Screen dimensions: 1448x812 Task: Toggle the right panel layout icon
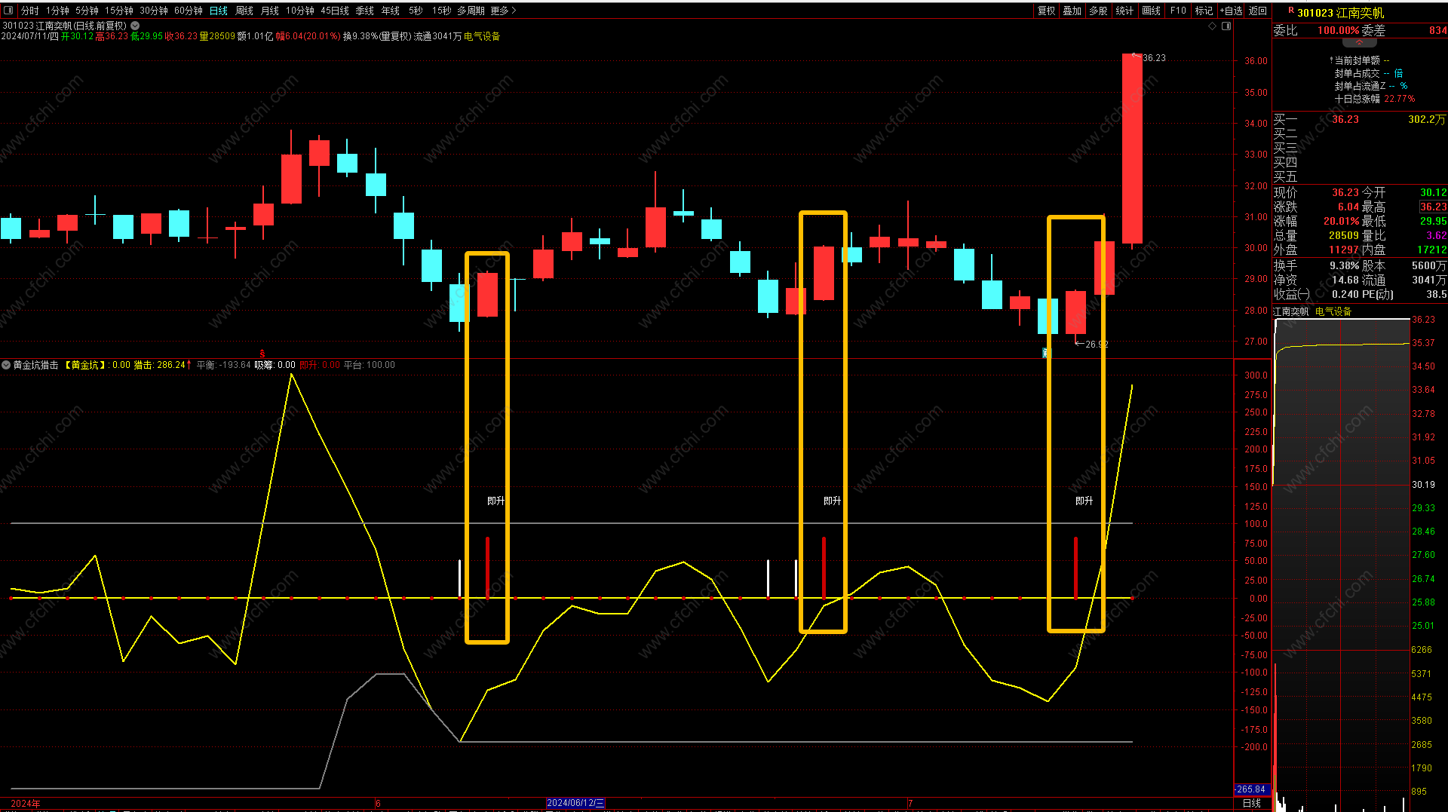[x=1226, y=26]
